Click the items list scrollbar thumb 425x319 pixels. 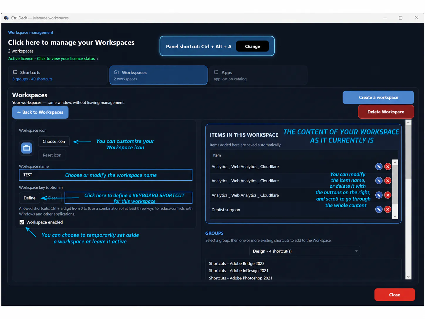pyautogui.click(x=395, y=184)
